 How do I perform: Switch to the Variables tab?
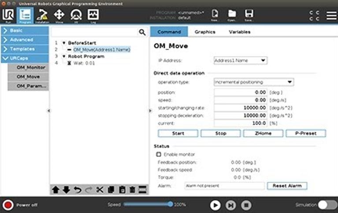[x=240, y=32]
